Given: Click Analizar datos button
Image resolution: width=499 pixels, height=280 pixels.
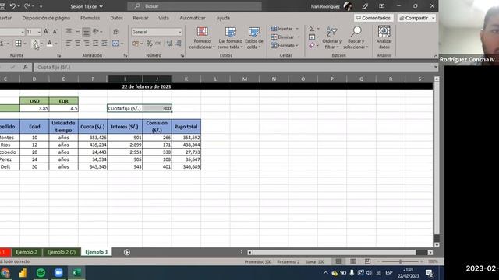Looking at the screenshot, I should 384,38.
